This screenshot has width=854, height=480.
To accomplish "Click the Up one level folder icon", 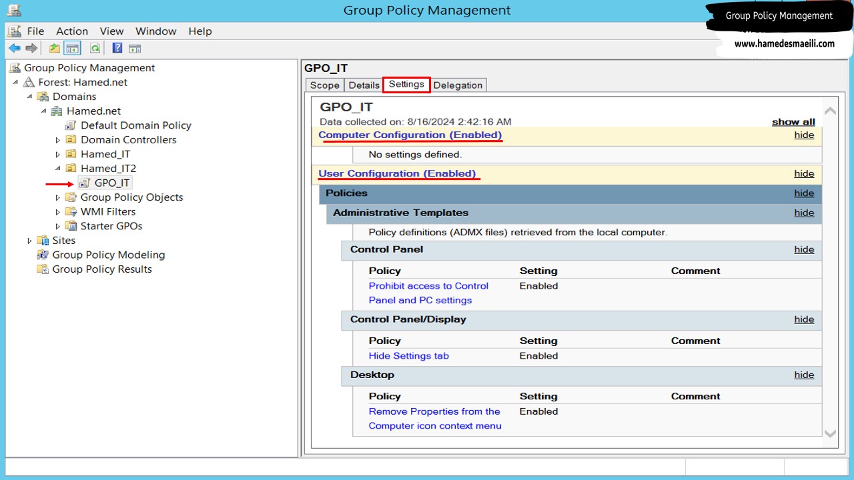I will [x=55, y=48].
